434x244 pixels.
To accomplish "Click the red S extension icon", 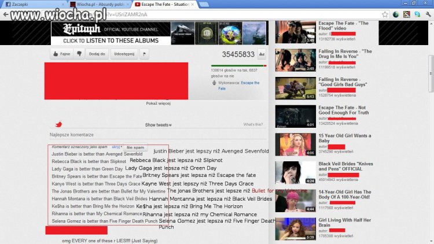I will click(407, 14).
